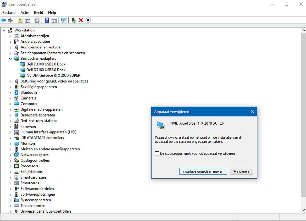Select Smartcards tree item
Image resolution: width=306 pixels, height=221 pixels.
[x=30, y=183]
